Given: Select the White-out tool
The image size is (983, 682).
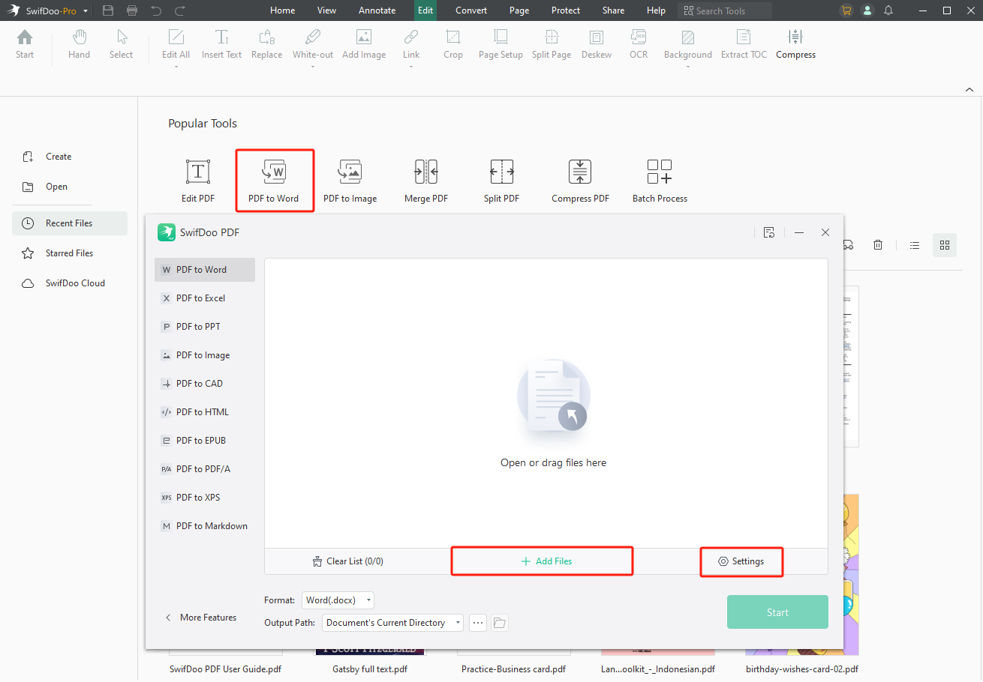Looking at the screenshot, I should (313, 44).
